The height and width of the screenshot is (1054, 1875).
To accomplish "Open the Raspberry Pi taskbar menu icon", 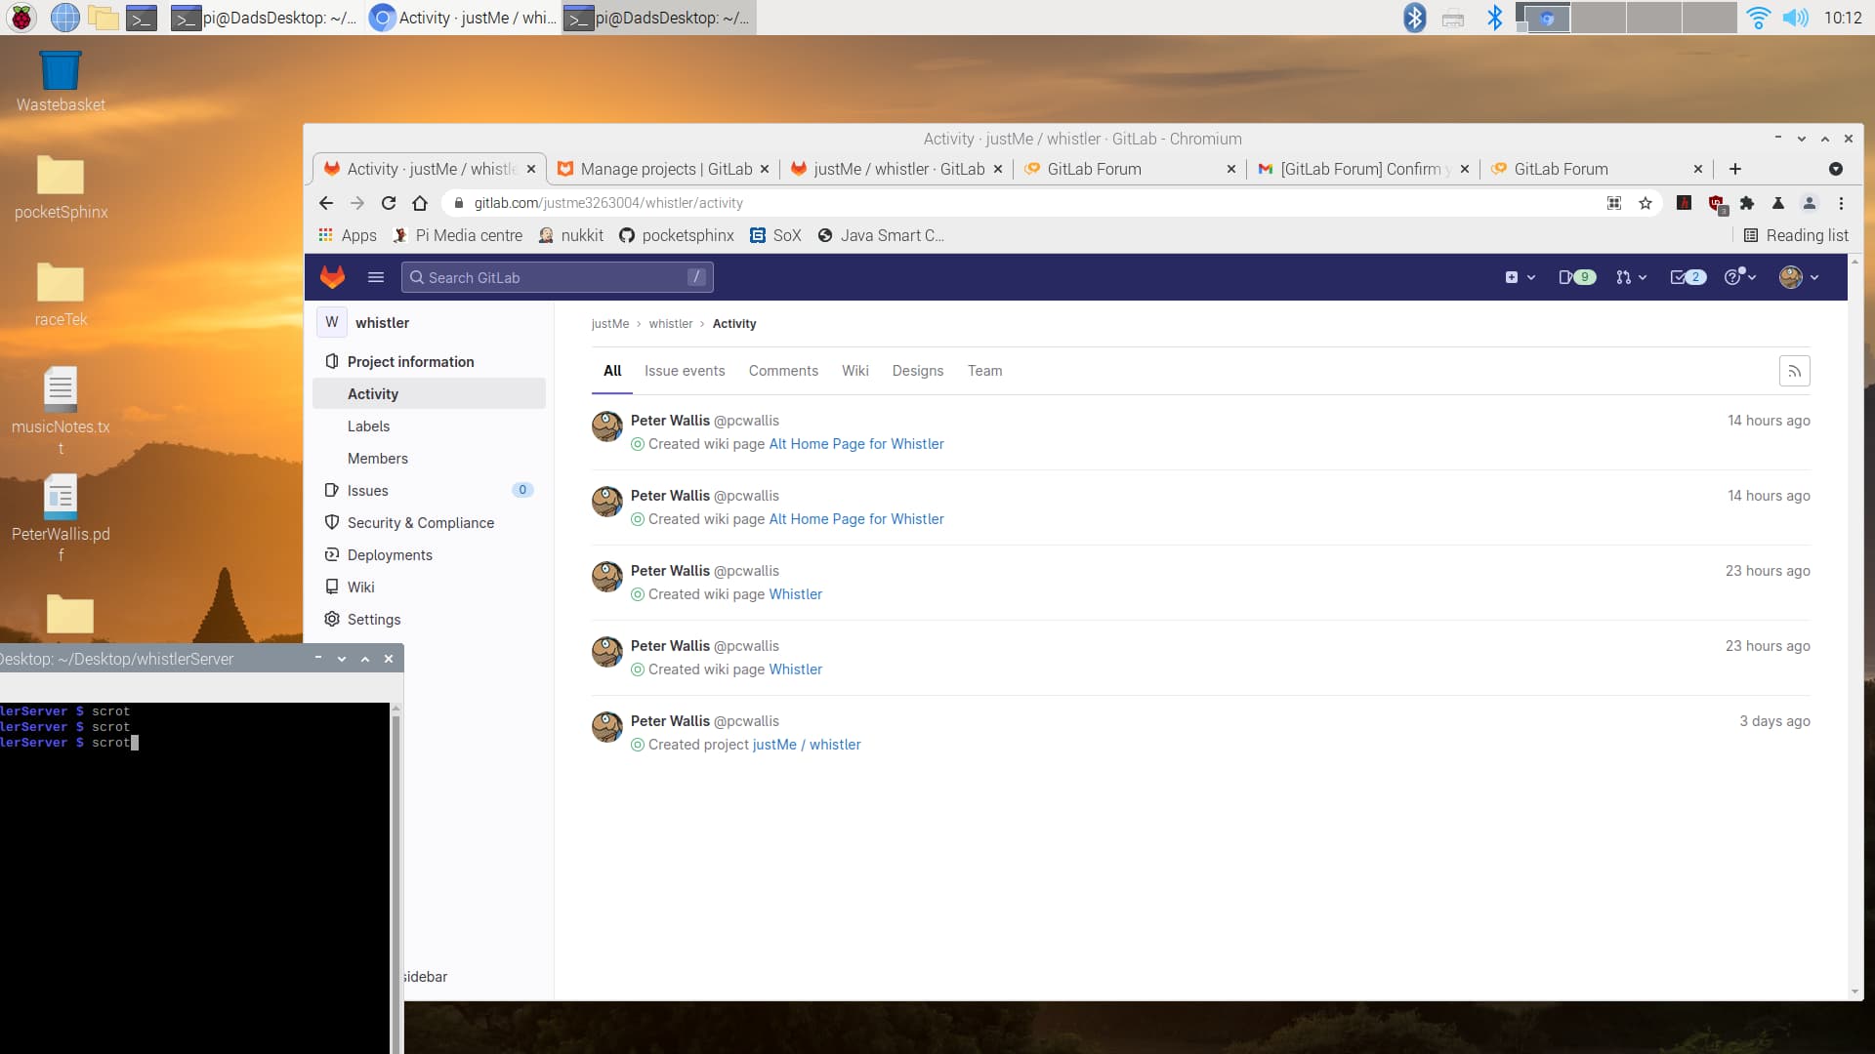I will tap(21, 18).
